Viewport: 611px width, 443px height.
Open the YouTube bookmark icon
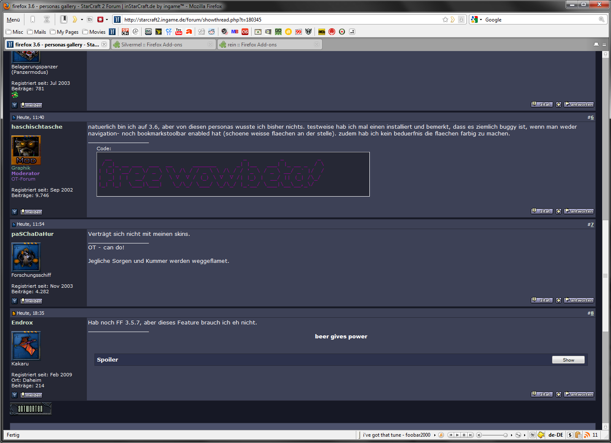[179, 32]
